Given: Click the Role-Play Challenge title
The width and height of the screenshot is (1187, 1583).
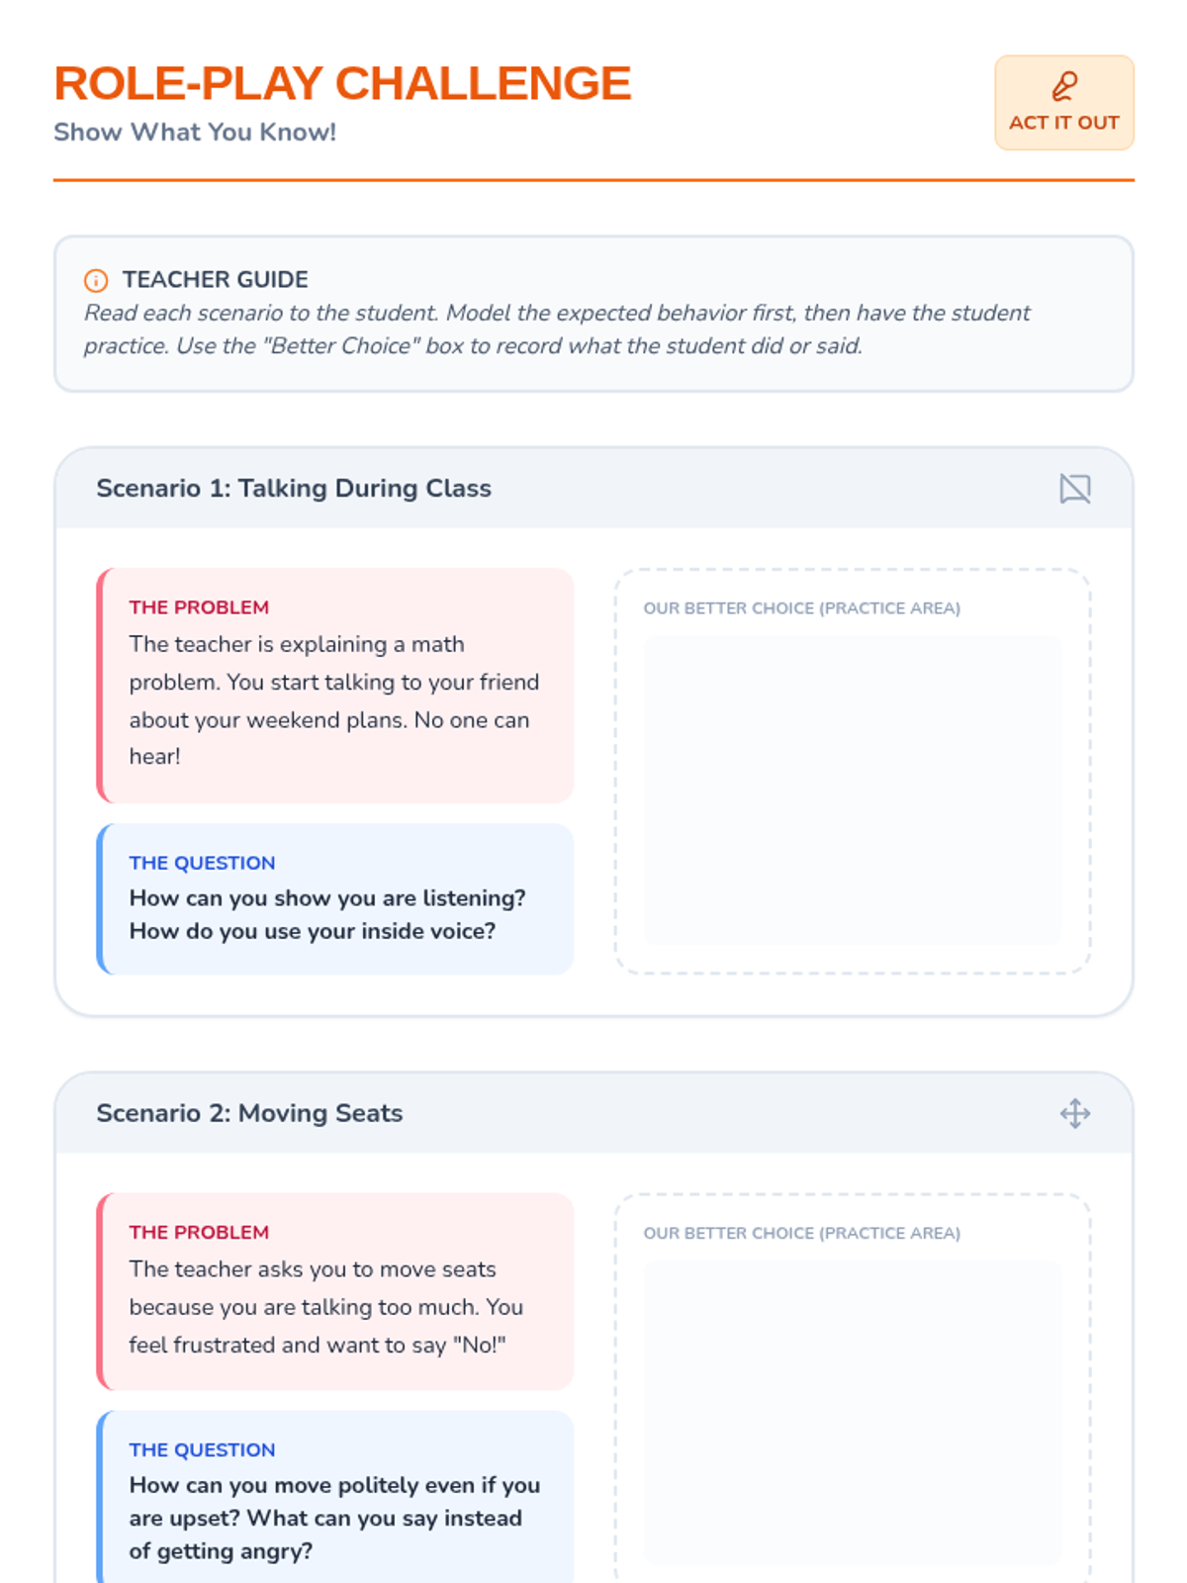Looking at the screenshot, I should click(x=342, y=83).
